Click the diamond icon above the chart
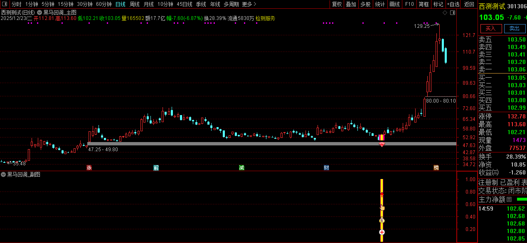The width and height of the screenshot is (527, 243). click(x=445, y=13)
